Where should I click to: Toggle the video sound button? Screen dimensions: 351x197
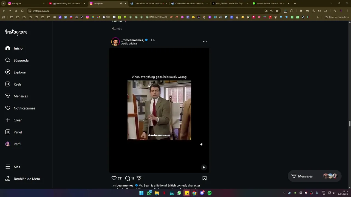click(x=204, y=167)
